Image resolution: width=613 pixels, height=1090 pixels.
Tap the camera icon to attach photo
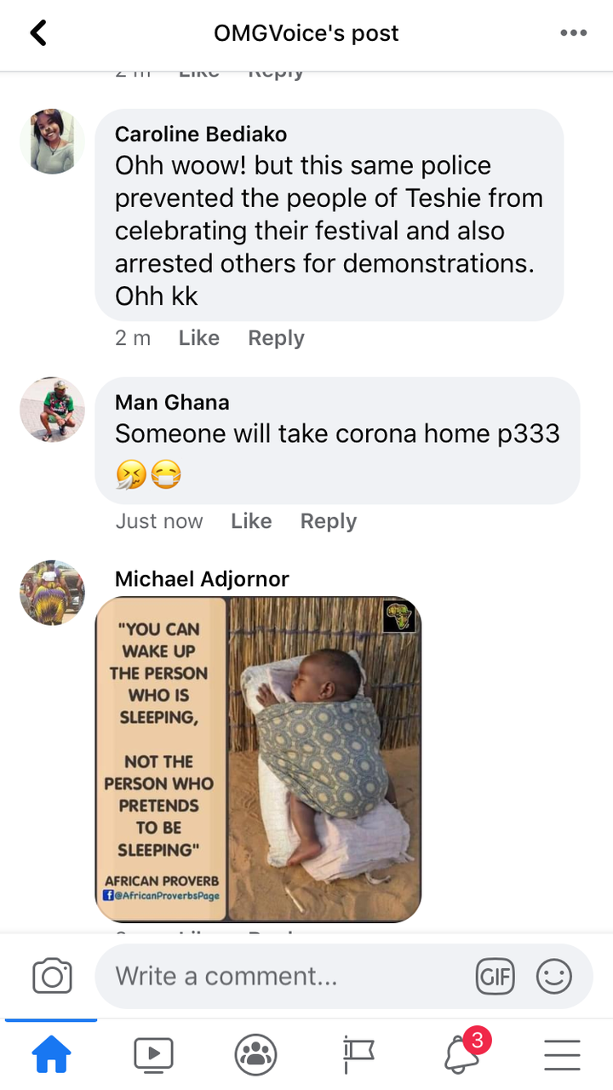coord(52,976)
